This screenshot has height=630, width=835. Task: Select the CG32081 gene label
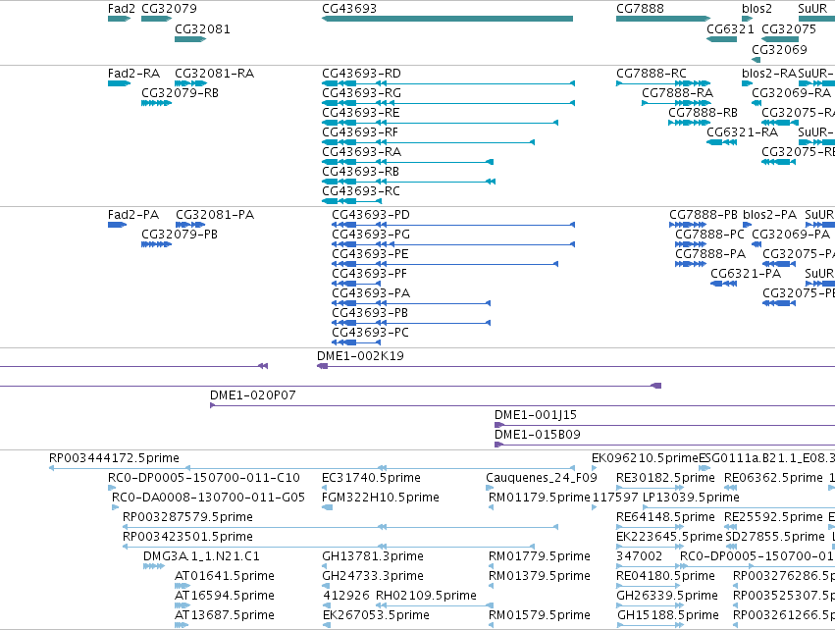coord(202,29)
